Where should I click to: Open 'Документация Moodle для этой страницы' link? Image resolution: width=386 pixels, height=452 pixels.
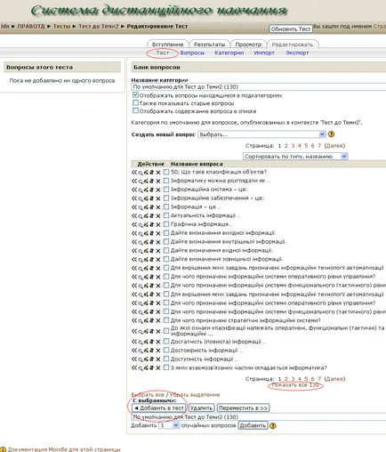pos(64,449)
